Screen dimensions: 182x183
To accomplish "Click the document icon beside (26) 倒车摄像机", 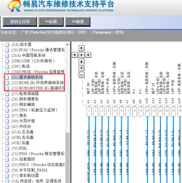I will 7,99.
